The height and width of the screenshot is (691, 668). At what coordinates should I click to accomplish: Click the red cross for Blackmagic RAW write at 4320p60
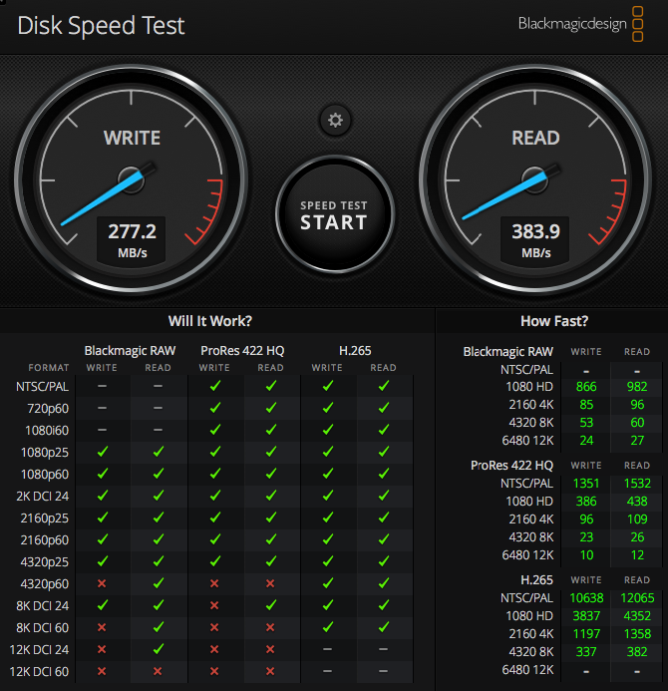click(x=102, y=583)
